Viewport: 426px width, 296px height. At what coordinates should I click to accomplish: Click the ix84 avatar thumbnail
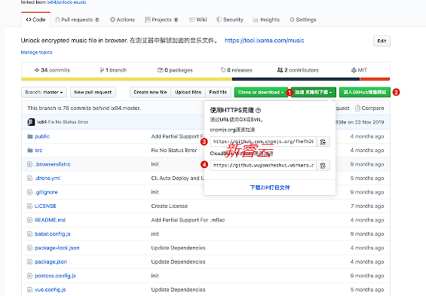(x=31, y=122)
